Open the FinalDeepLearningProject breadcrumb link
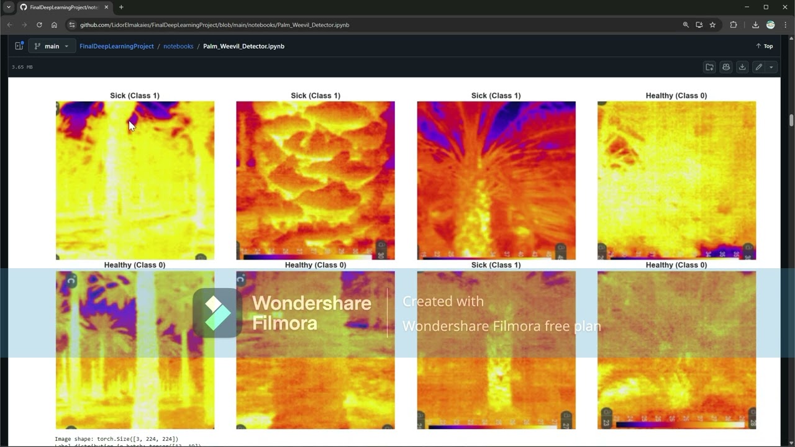The width and height of the screenshot is (795, 447). tap(117, 46)
